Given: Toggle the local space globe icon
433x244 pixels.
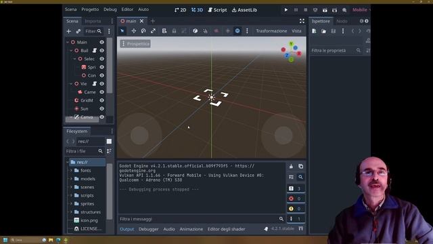Looking at the screenshot, I should click(x=196, y=31).
